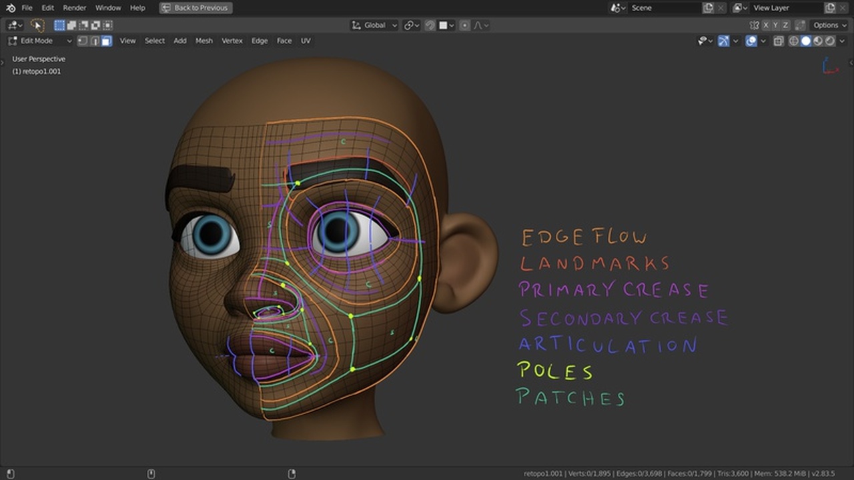Viewport: 854px width, 480px height.
Task: Activate the Select Box mode icon
Action: point(58,25)
